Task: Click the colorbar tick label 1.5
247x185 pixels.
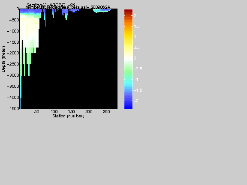Action: pos(137,26)
